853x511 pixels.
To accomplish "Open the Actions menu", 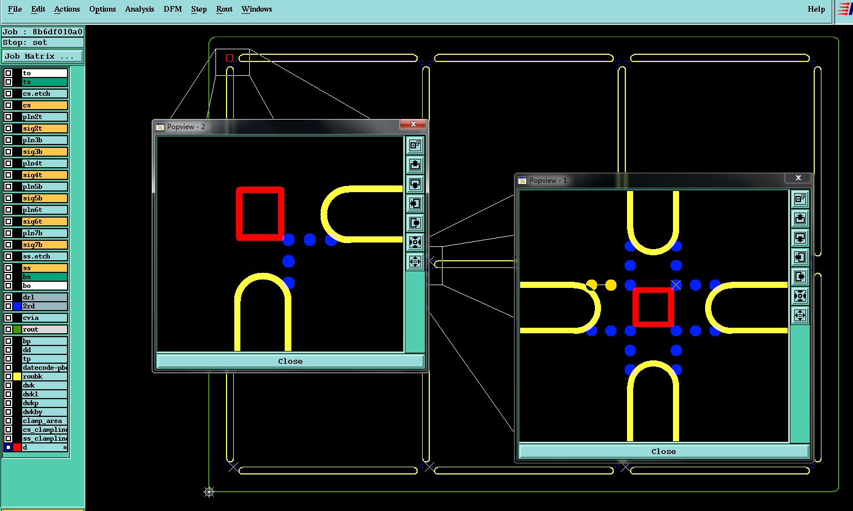I will click(67, 9).
